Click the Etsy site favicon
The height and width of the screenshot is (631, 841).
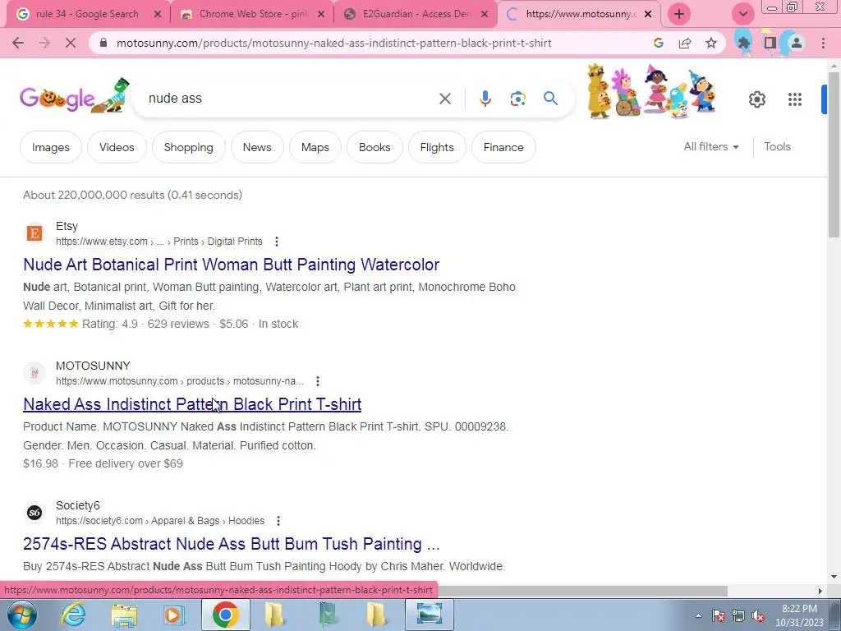click(34, 233)
